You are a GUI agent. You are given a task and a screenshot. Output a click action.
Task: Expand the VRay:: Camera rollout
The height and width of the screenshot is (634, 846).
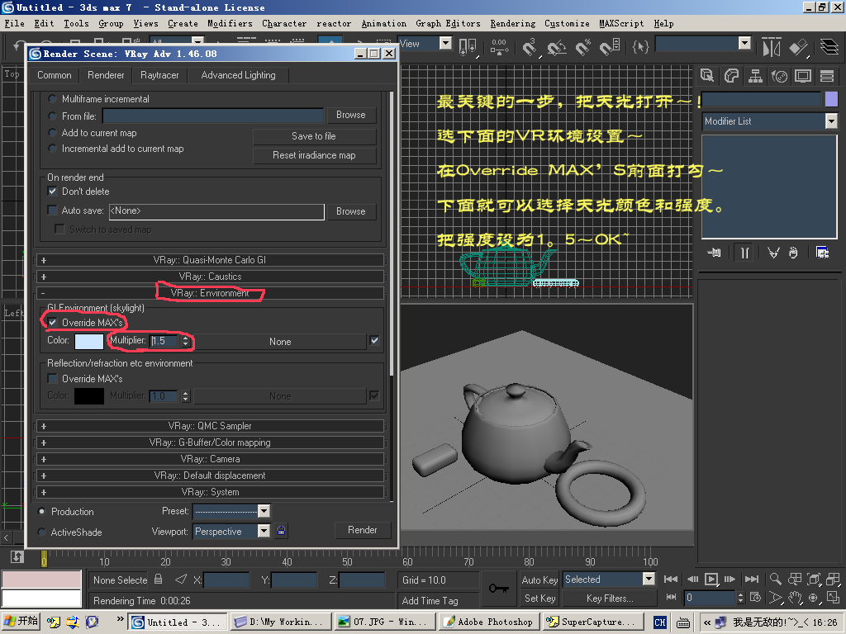(x=209, y=459)
